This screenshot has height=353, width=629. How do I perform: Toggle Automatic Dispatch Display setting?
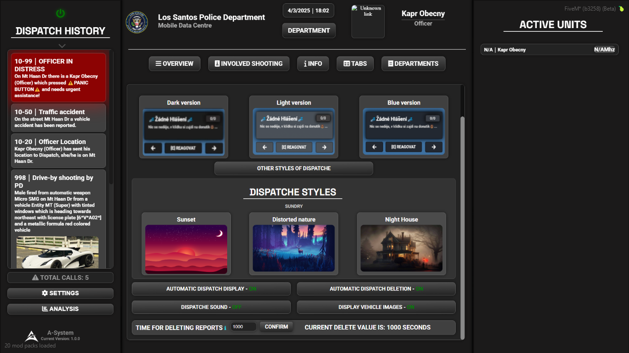[211, 289]
